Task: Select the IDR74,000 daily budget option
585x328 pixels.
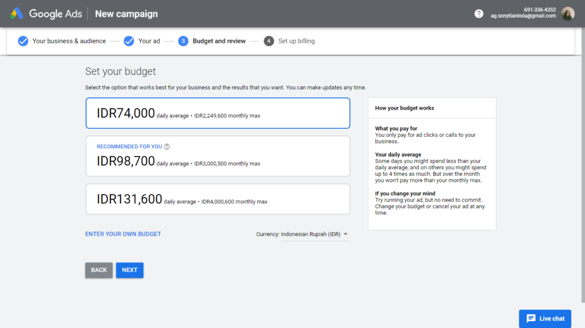Action: (218, 114)
